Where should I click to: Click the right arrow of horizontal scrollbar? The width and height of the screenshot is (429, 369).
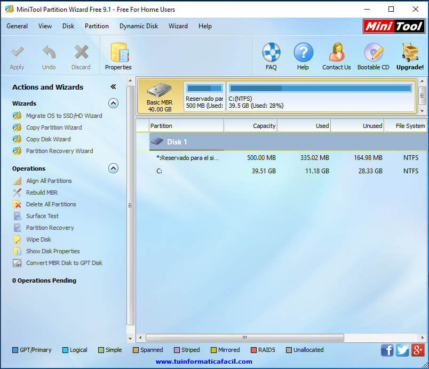coord(423,338)
